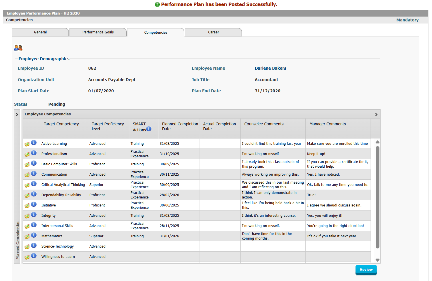Viewport: 432px width, 281px height.
Task: Edit the Mathematics competency row
Action: coord(27,236)
